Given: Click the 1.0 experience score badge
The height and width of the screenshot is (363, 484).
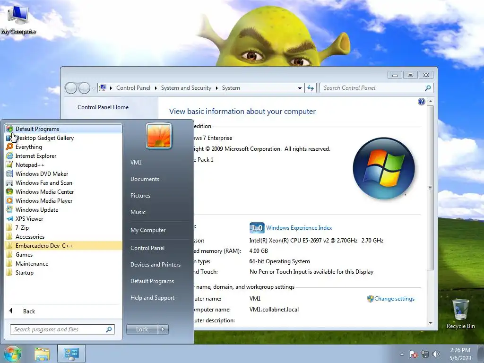Looking at the screenshot, I should pos(257,228).
